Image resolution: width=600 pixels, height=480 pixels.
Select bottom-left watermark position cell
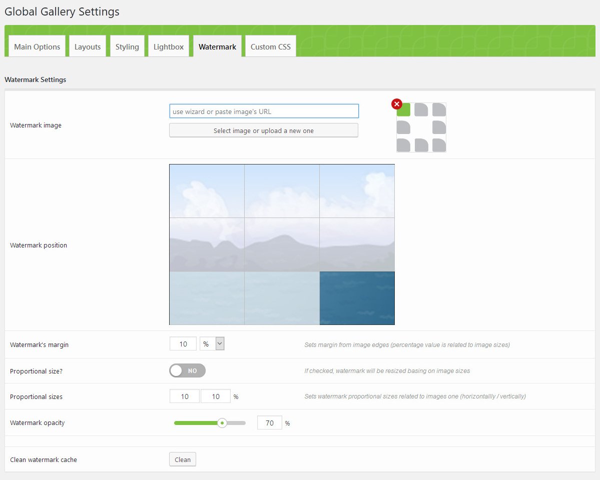click(x=207, y=298)
